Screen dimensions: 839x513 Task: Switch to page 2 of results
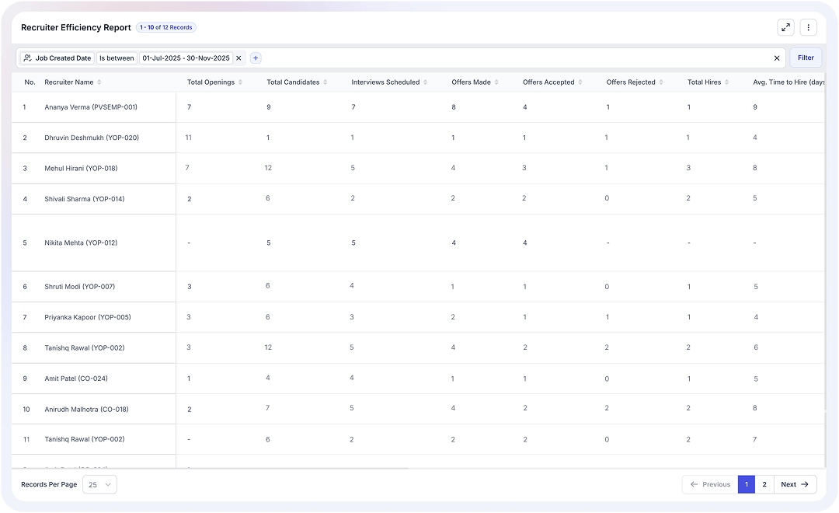pyautogui.click(x=764, y=484)
